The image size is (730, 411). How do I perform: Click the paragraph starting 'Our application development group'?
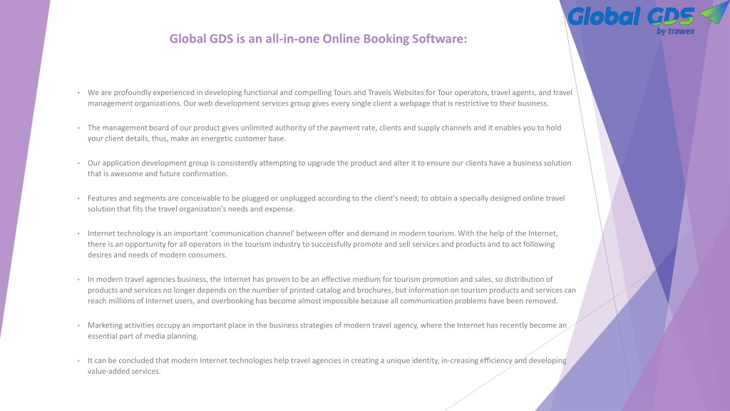(329, 168)
